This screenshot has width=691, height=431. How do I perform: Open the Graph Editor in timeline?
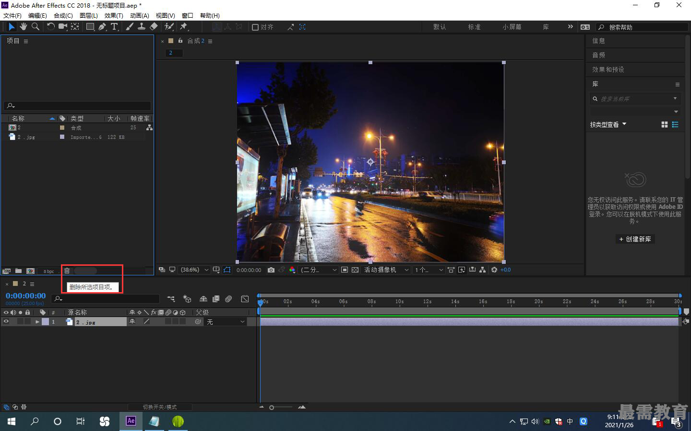coord(245,299)
